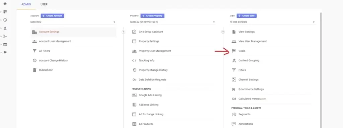Click the Data Deletion Requests Dd icon
This screenshot has height=128, width=343.
tap(134, 80)
